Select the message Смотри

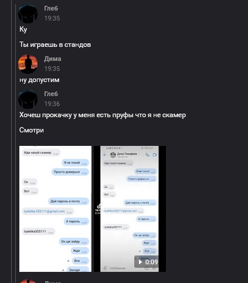32,130
